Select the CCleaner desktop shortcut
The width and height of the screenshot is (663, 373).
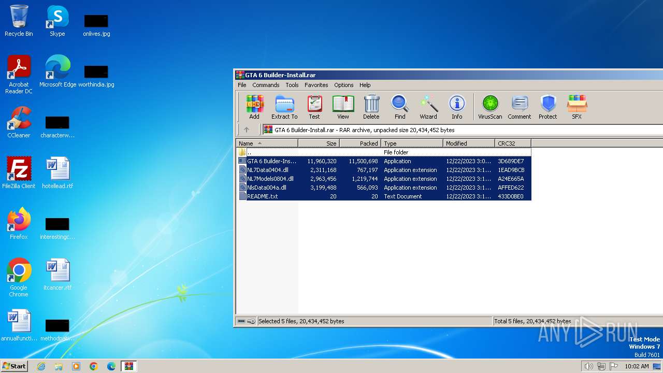click(19, 123)
